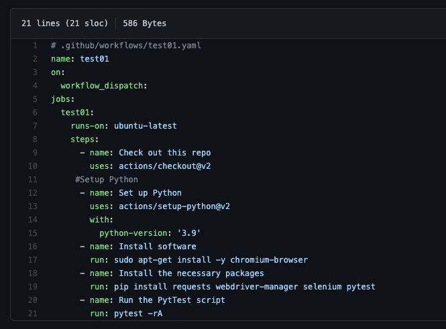
Task: Click the '# .github/workflows/test01.yaml' comment
Action: [126, 46]
